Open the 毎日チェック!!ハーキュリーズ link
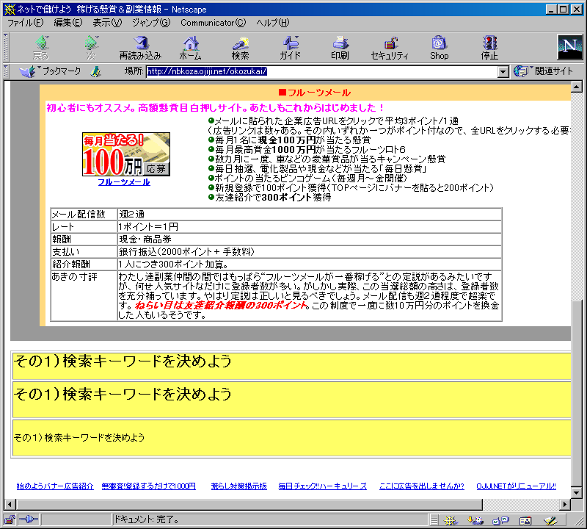Image resolution: width=587 pixels, height=529 pixels. [x=322, y=486]
